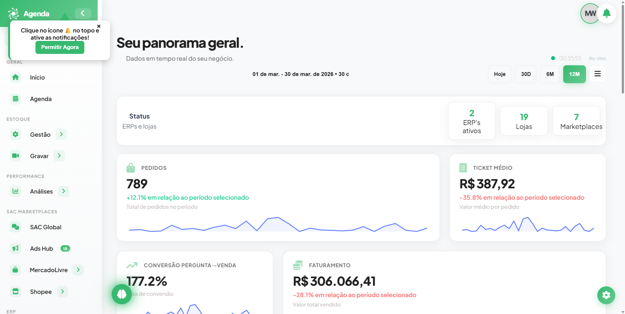Image resolution: width=625 pixels, height=314 pixels.
Task: Click the ERP's ativos status card
Action: coord(472,121)
